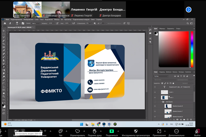Image resolution: width=206 pixels, height=137 pixels.
Task: Select the Eyedropper tool
Action: [4, 50]
